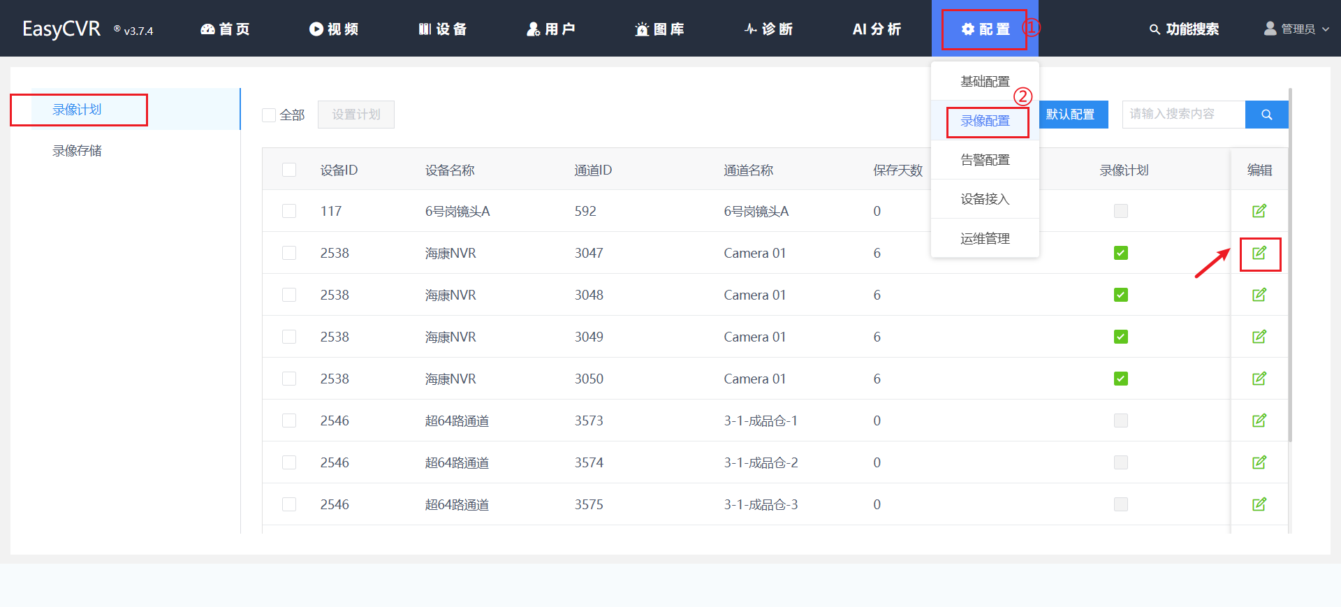1341x607 pixels.
Task: Open the 图库 gallery section
Action: 659,29
